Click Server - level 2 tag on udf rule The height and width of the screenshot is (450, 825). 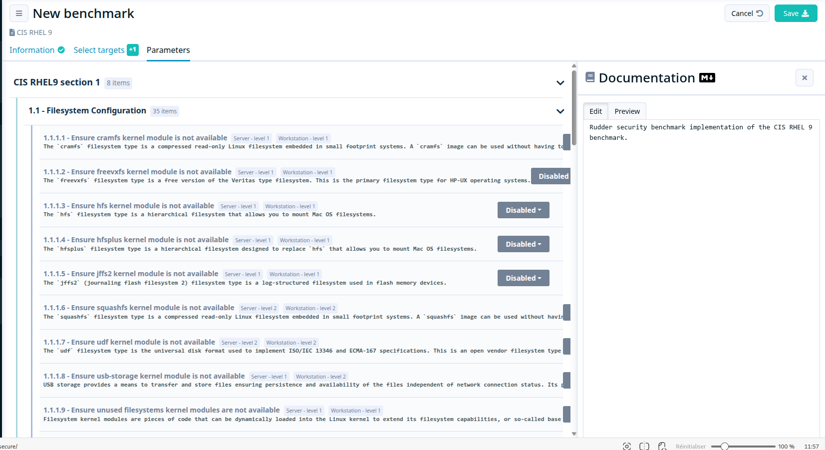click(x=240, y=343)
